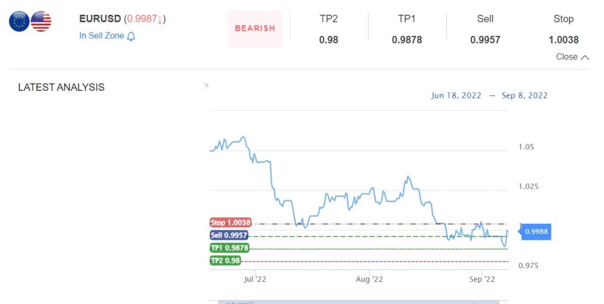Screen dimensions: 604x304
Task: Click the bell alert icon beside In Sell Zone
Action: [131, 36]
